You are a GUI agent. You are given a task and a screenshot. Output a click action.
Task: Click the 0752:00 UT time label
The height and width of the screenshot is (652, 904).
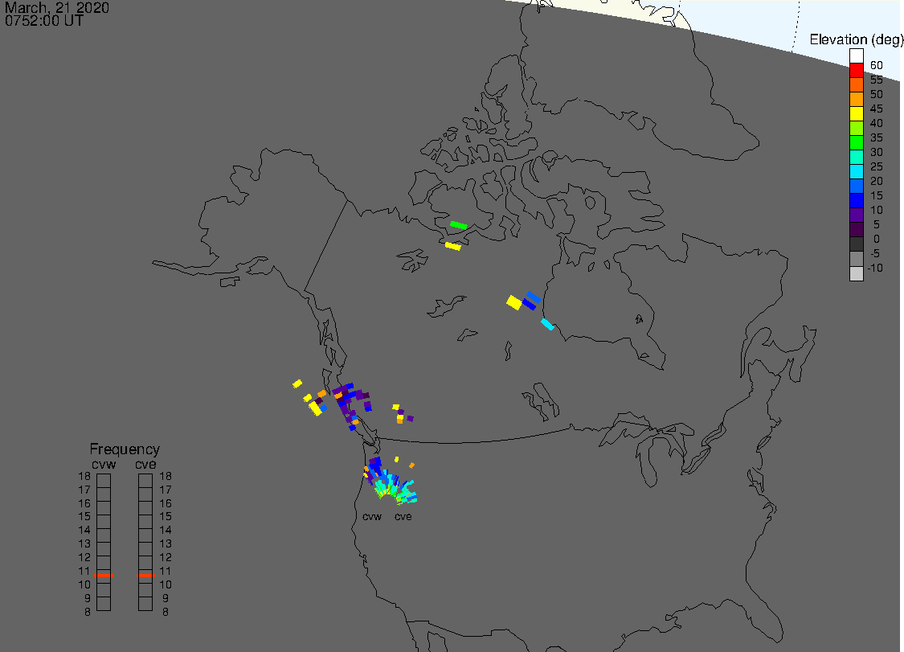(44, 21)
